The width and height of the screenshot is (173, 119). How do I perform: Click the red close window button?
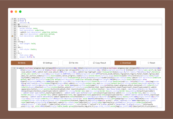coord(12,12)
